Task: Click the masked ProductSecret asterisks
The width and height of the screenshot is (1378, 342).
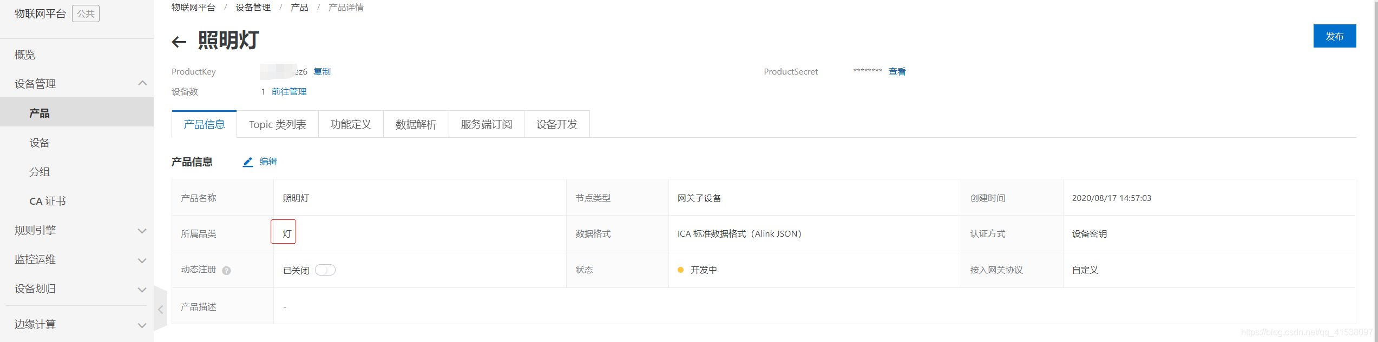Action: [x=868, y=71]
